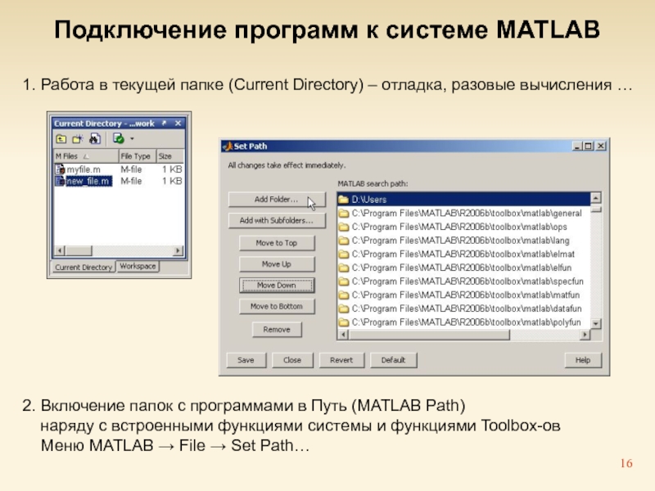The image size is (655, 491).
Task: Select the toolbox\matlab\lang path entry
Action: 463,241
